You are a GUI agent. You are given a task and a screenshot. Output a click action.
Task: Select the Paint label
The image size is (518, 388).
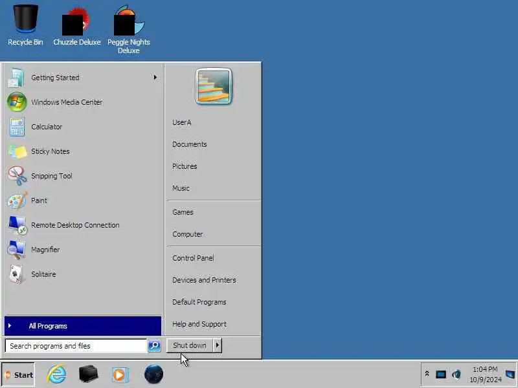coord(39,200)
